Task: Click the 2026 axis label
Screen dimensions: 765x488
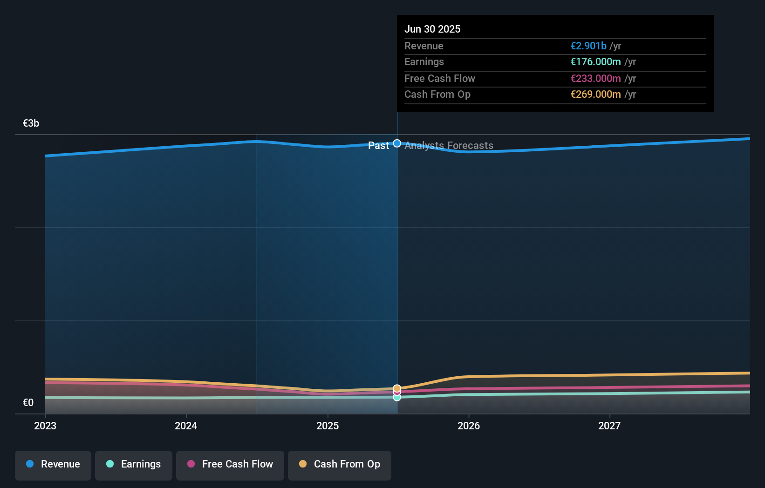Action: [470, 426]
